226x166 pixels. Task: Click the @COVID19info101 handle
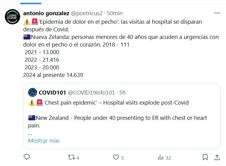click(91, 92)
